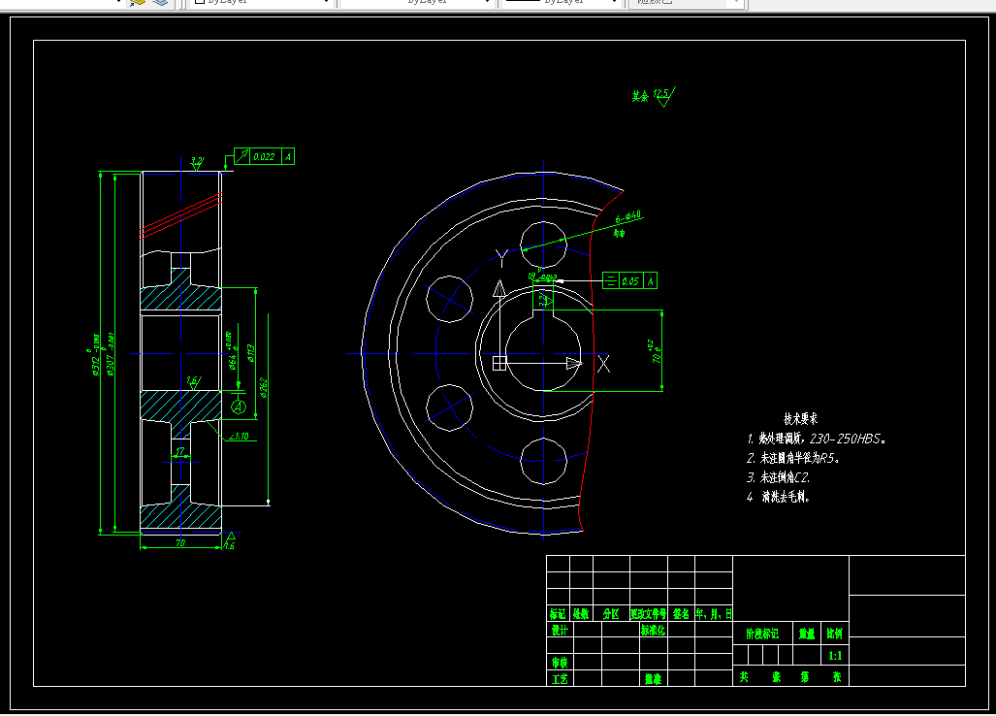The width and height of the screenshot is (996, 716).
Task: Select the 均布 note under 6-ø40
Action: point(619,234)
